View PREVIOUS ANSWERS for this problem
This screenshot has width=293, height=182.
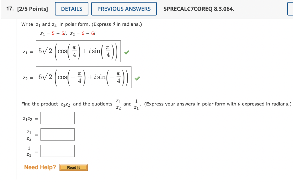pyautogui.click(x=124, y=9)
